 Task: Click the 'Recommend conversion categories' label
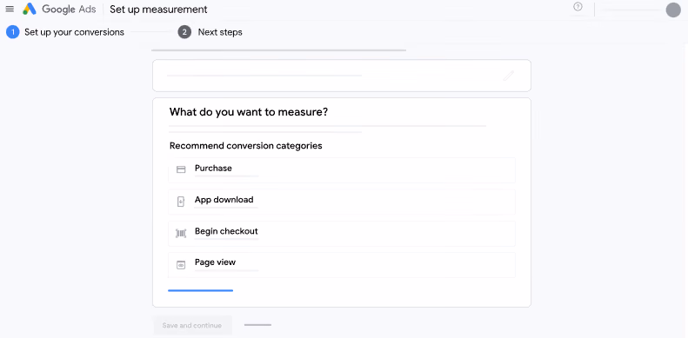(245, 146)
